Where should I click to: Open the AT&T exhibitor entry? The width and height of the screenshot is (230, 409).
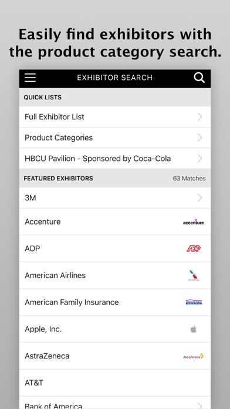point(115,383)
